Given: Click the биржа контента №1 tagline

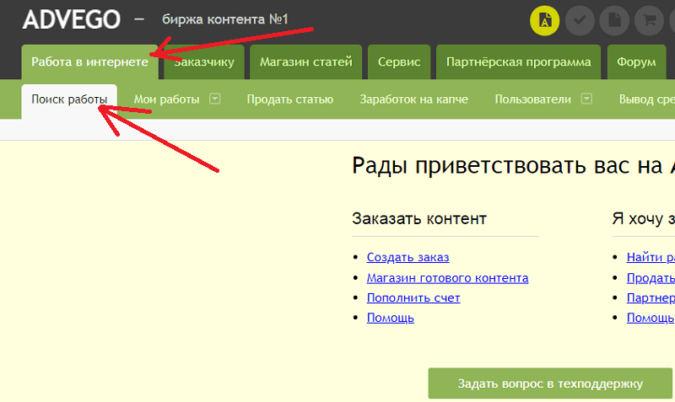Looking at the screenshot, I should [224, 19].
